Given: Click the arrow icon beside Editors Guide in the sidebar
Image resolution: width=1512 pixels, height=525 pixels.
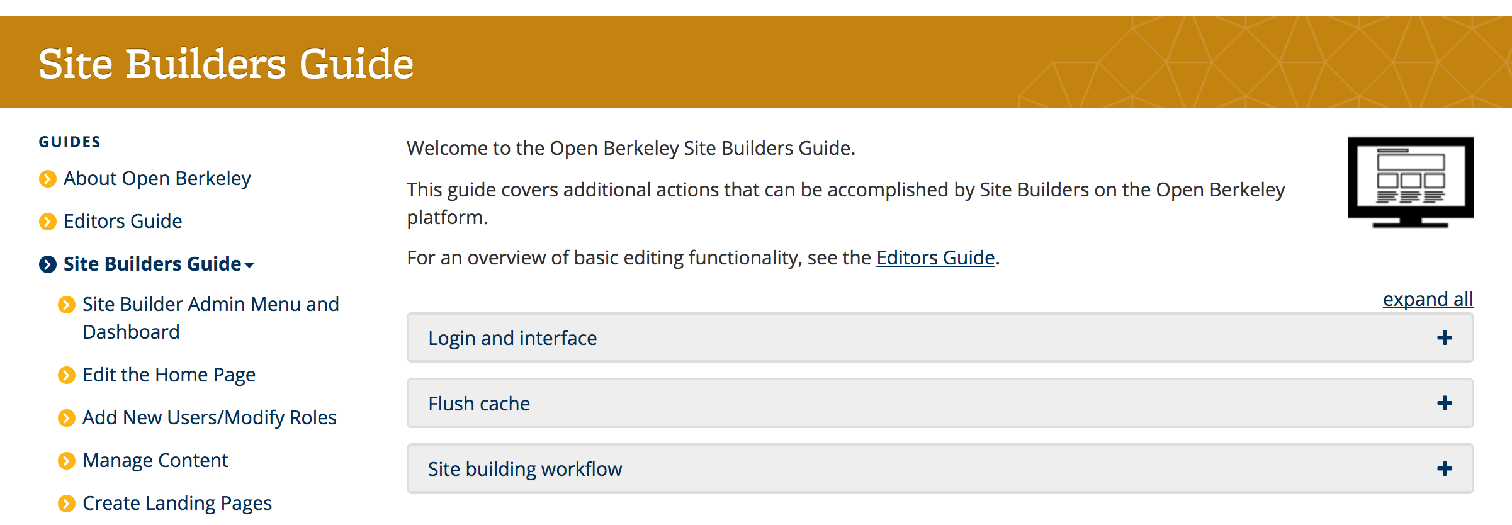Looking at the screenshot, I should point(48,222).
